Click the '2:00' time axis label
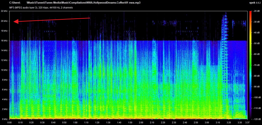 (x=141, y=122)
